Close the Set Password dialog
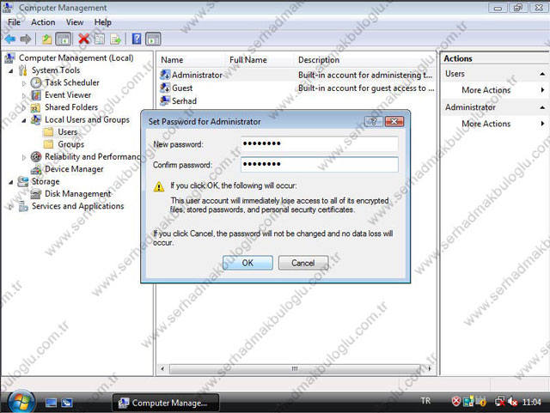Viewport: 550px width, 413px height. 394,121
